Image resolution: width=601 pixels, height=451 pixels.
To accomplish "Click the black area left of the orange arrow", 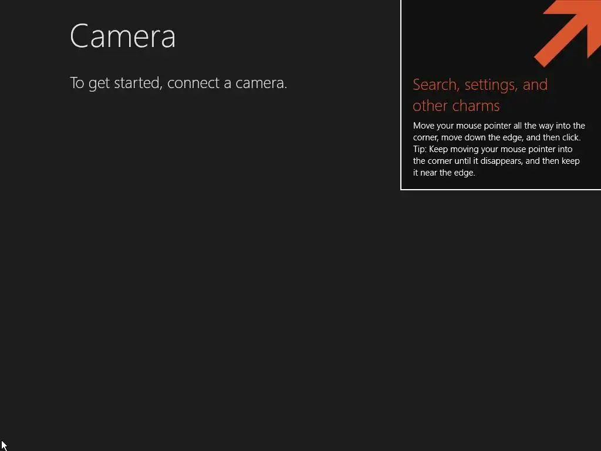I will 468,35.
